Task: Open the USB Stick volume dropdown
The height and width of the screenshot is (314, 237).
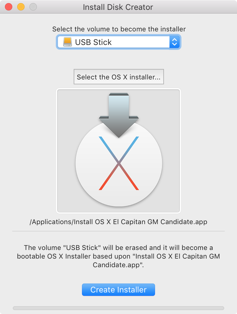Action: coord(118,42)
